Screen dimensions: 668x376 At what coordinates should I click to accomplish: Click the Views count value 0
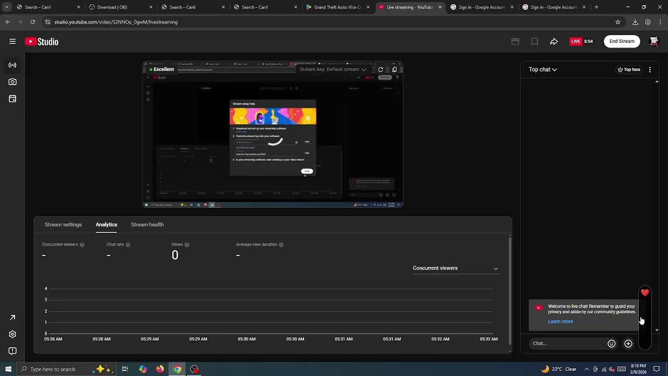[x=175, y=255]
